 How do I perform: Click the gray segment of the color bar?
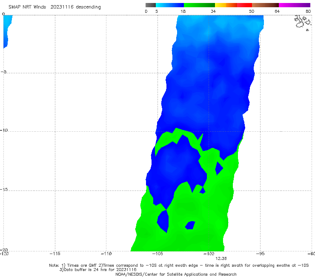(x=150, y=5)
